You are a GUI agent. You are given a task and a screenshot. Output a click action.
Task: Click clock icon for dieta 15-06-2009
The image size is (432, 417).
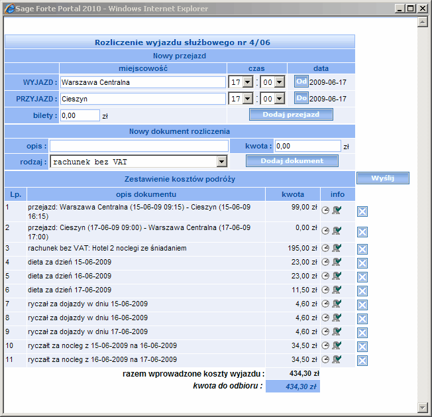point(325,262)
